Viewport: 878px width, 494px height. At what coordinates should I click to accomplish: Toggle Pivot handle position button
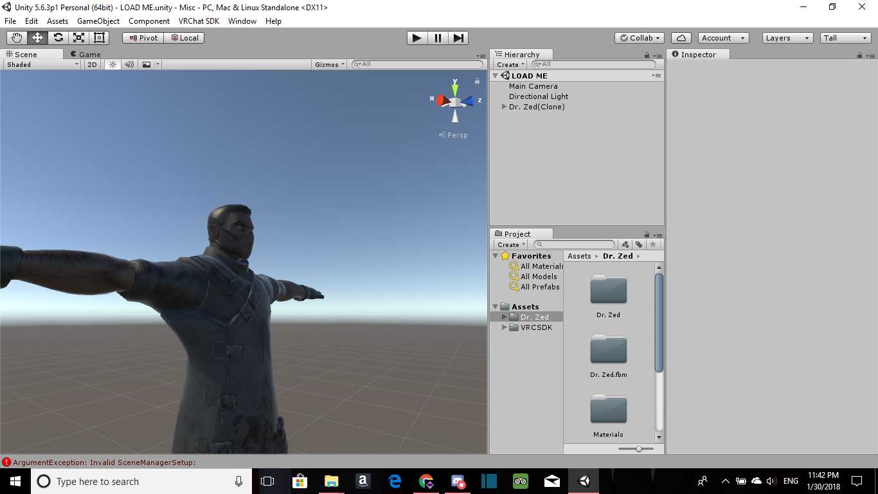coord(143,38)
